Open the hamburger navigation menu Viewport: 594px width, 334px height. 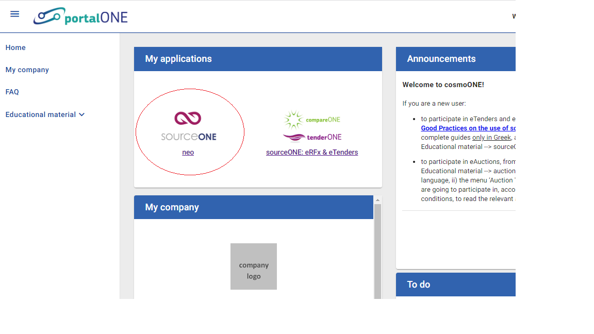pyautogui.click(x=14, y=14)
